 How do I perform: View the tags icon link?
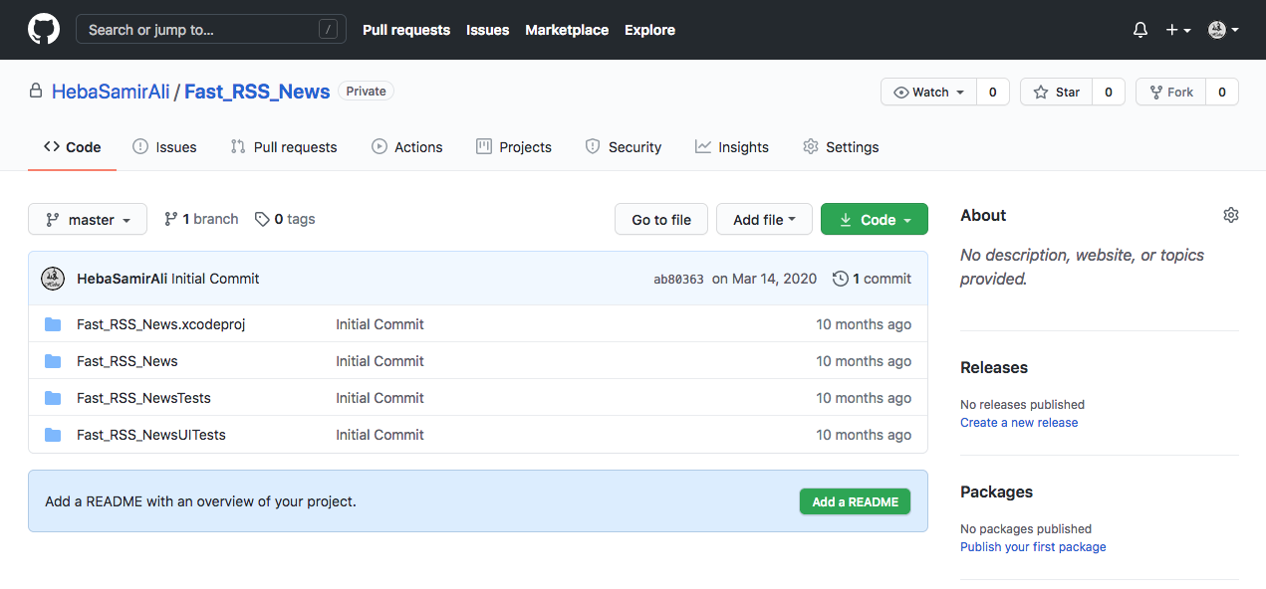pyautogui.click(x=262, y=219)
